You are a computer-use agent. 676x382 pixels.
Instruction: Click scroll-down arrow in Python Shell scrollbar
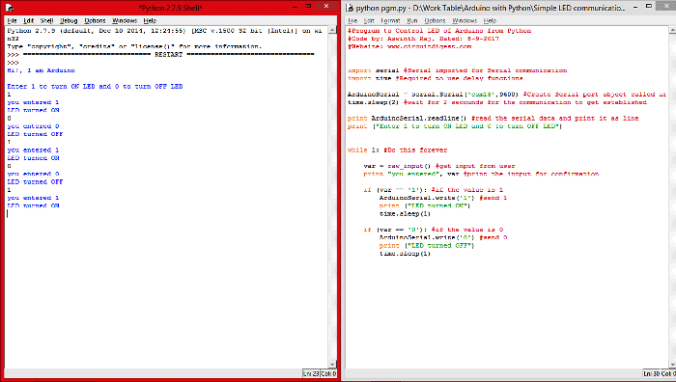tap(332, 365)
